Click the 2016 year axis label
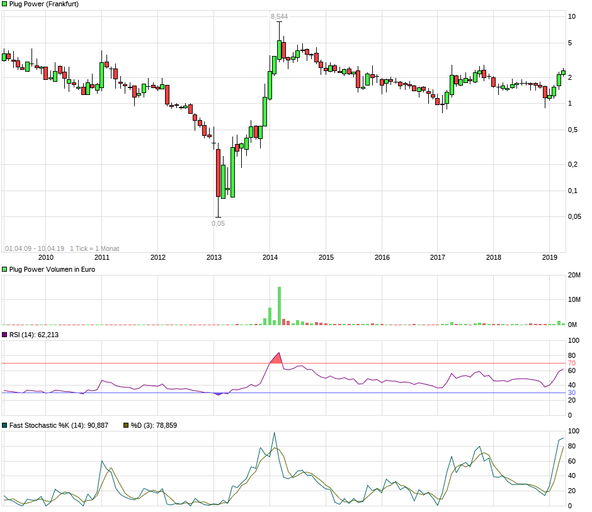Viewport: 592px width, 512px height. click(382, 257)
